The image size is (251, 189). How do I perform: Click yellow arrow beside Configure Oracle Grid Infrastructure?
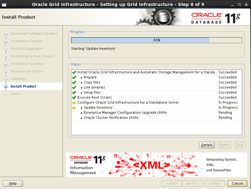pyautogui.click(x=74, y=103)
